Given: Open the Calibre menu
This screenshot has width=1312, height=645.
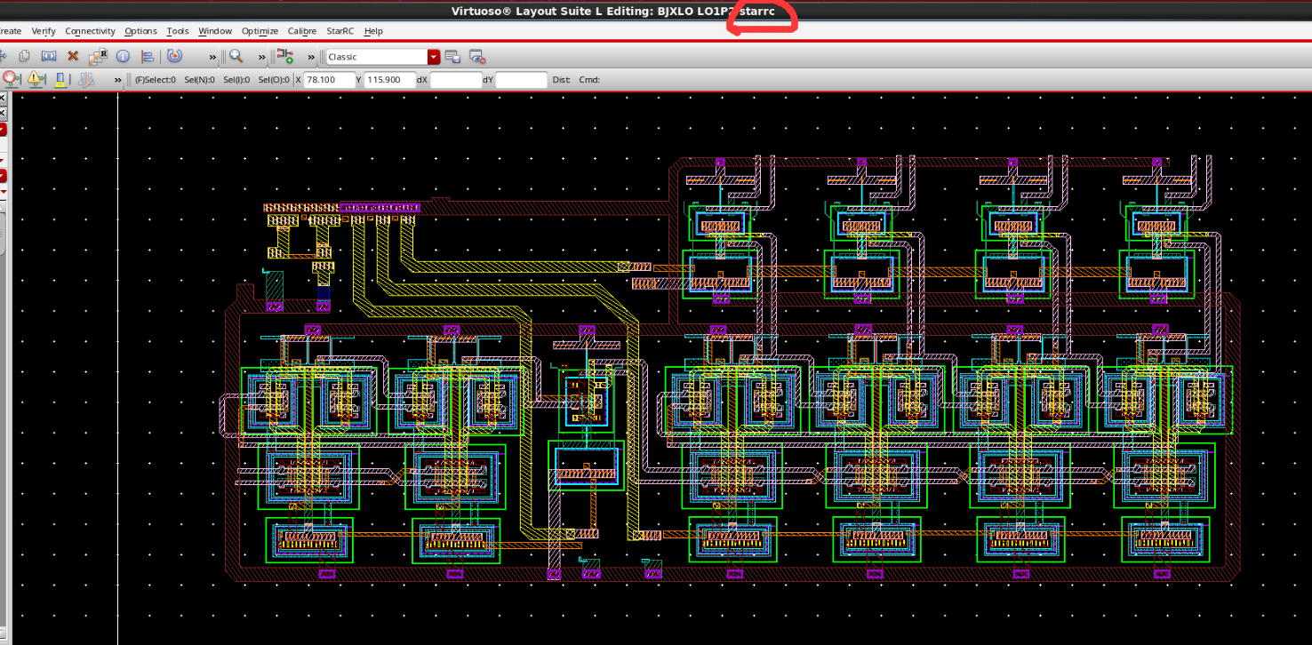Looking at the screenshot, I should click(301, 31).
